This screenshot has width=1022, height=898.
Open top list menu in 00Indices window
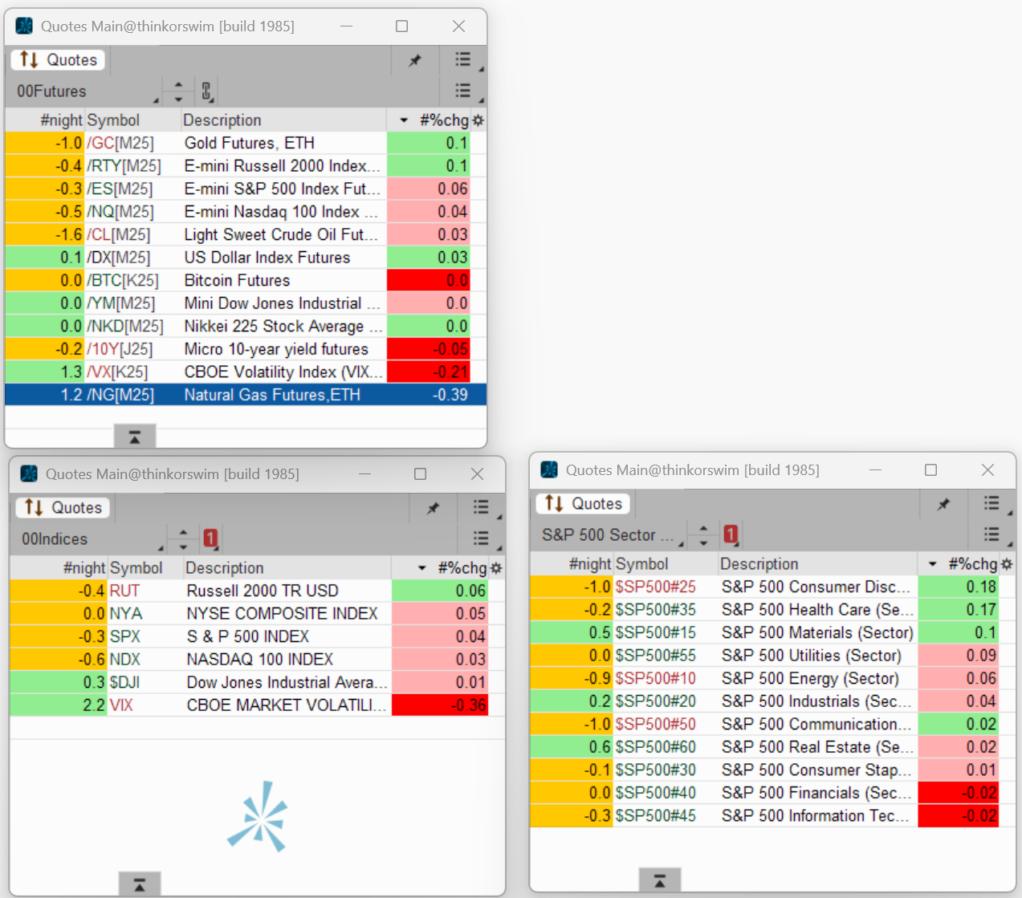[481, 507]
